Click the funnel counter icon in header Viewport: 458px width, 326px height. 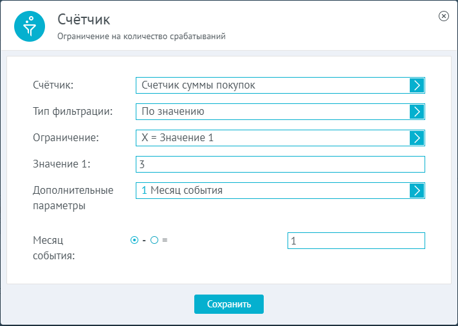pyautogui.click(x=30, y=26)
